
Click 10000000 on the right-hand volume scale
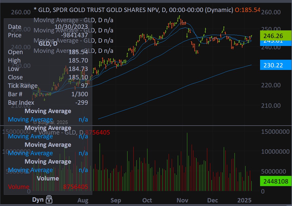tap(275, 151)
